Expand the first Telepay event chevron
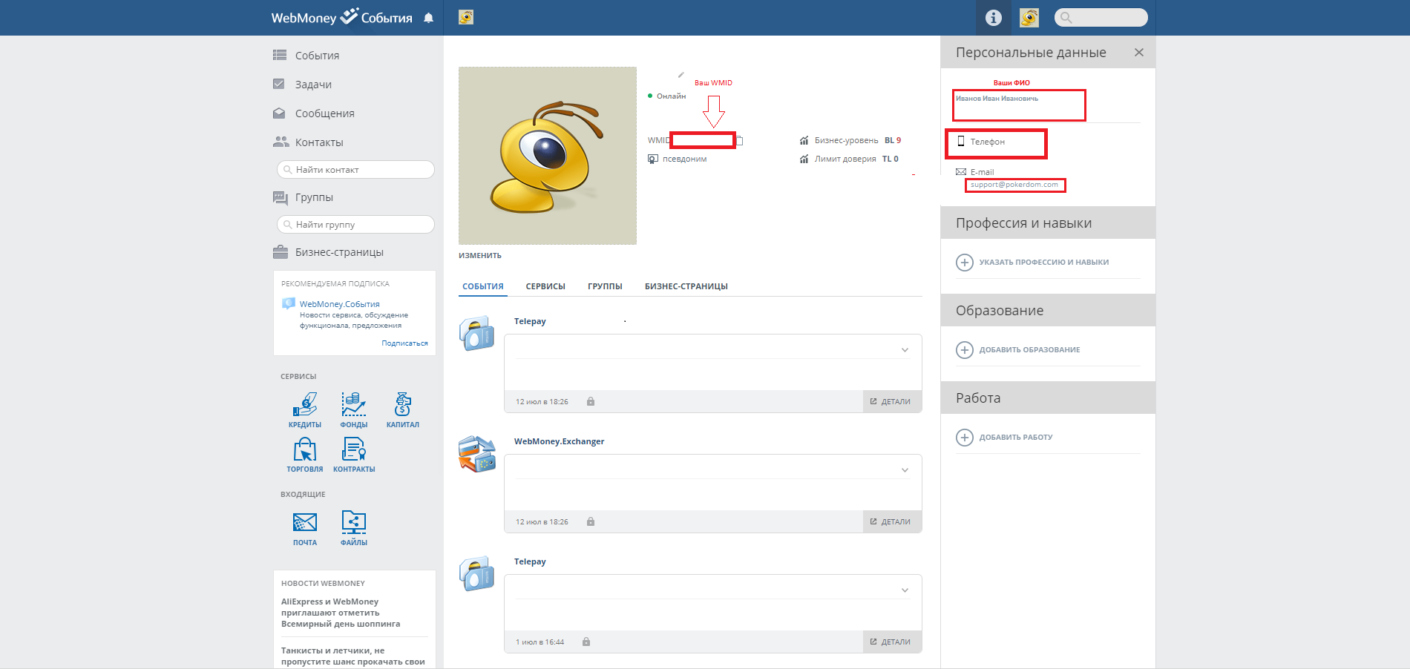Viewport: 1410px width, 669px height. click(x=905, y=350)
